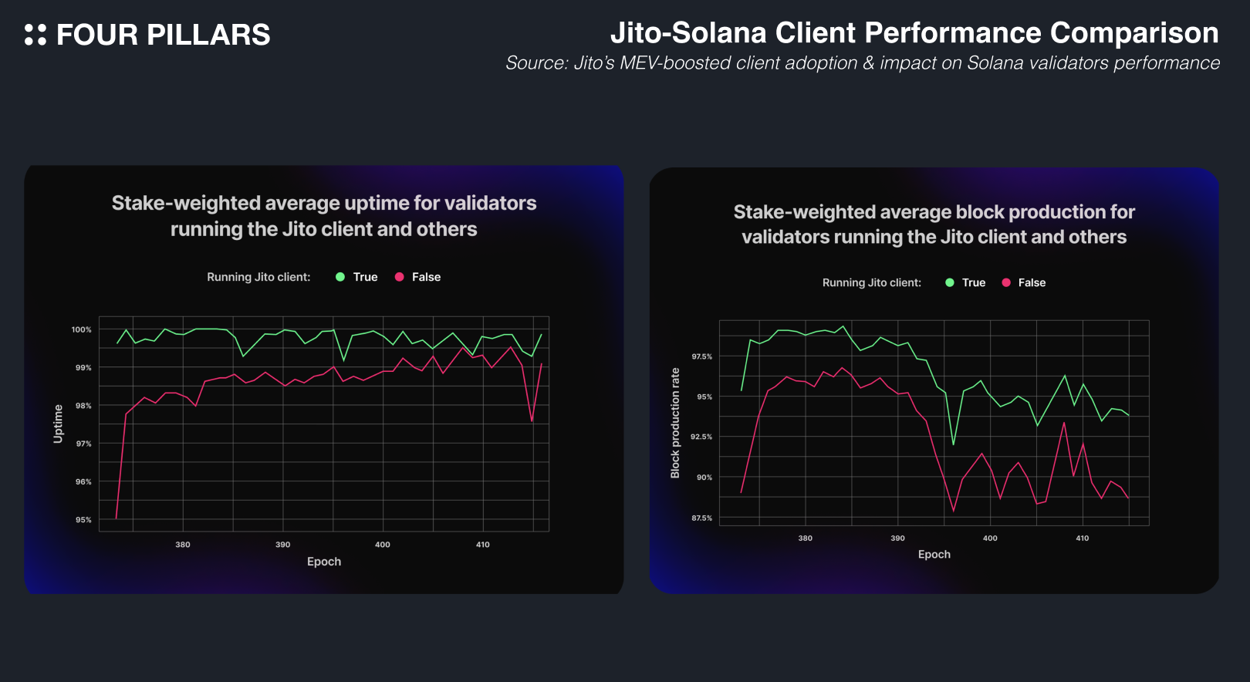This screenshot has height=682, width=1250.
Task: Select the stake-weighted average block production chart title
Action: 934,225
